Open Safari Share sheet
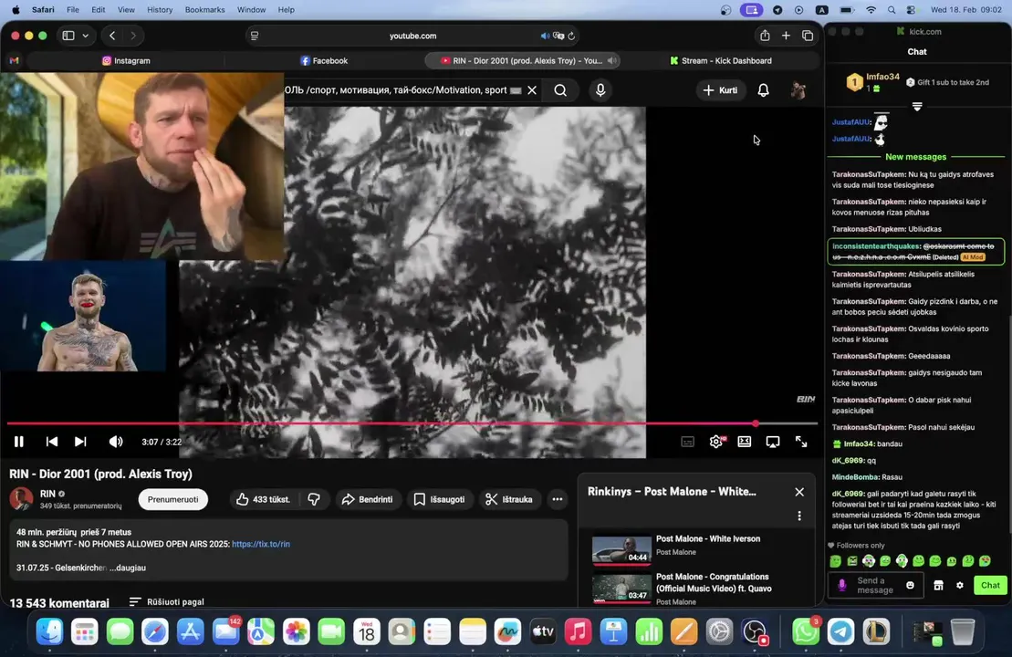The image size is (1012, 657). coord(765,36)
